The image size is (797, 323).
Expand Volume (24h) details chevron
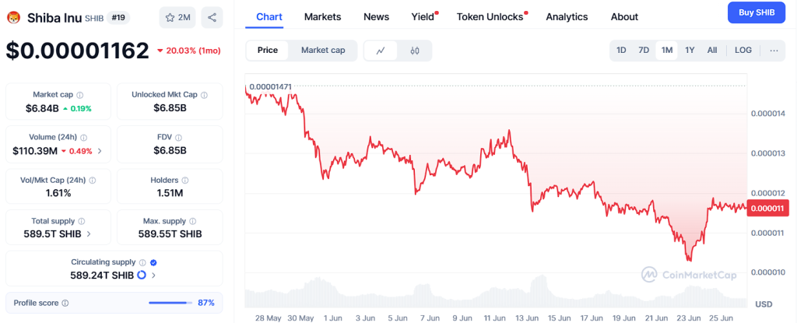tap(99, 150)
